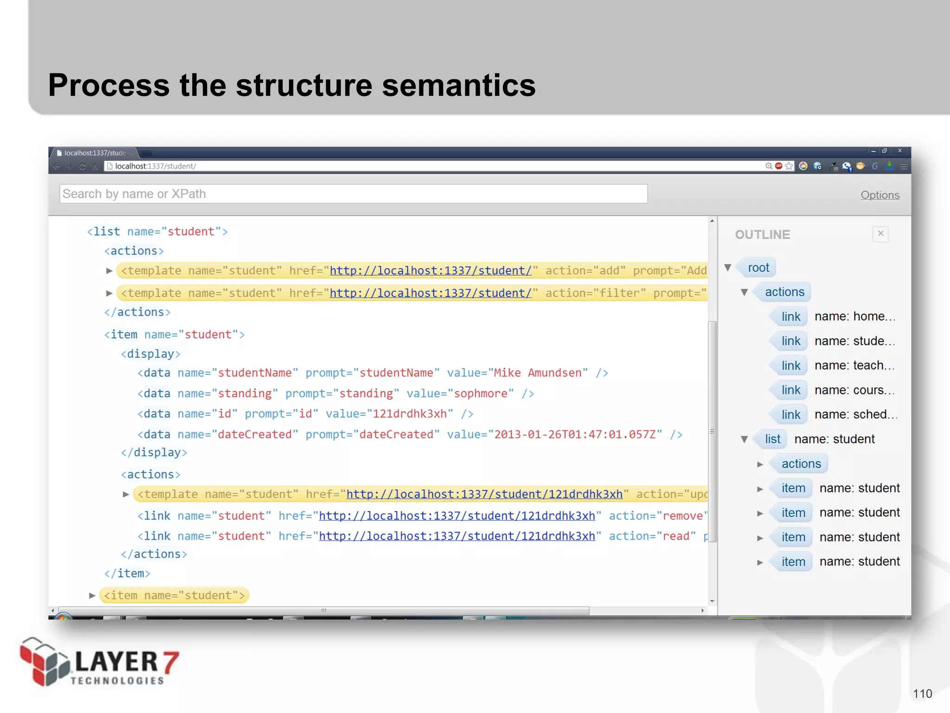Image resolution: width=950 pixels, height=713 pixels.
Task: Expand the collapsed highlighted item name="student" node
Action: pos(92,596)
